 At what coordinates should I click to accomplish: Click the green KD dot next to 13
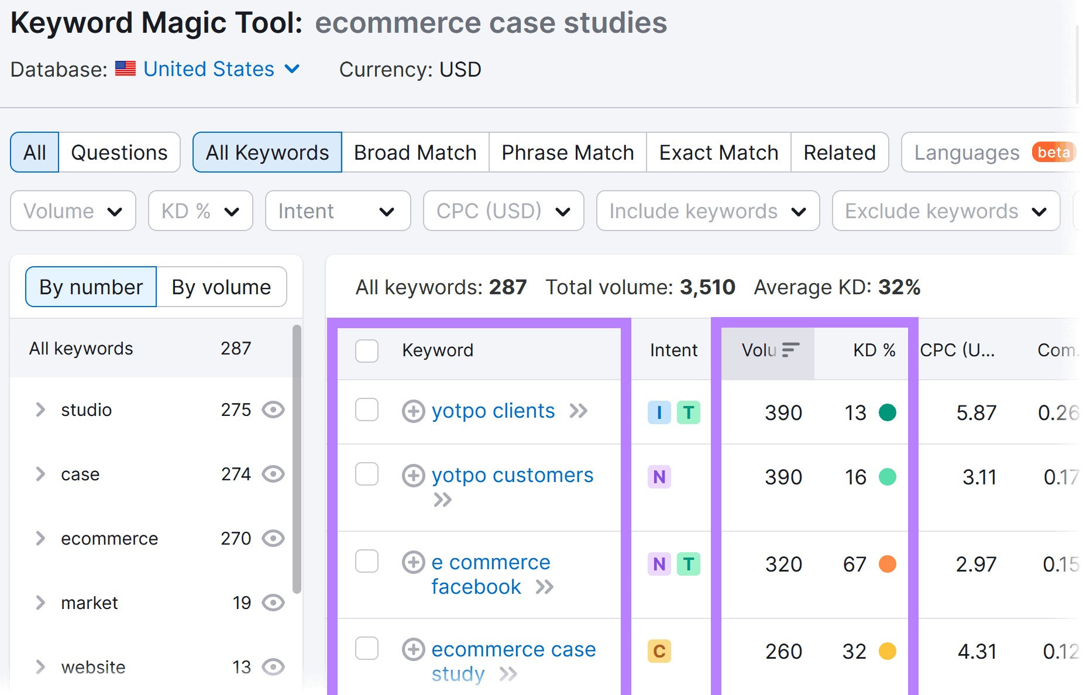point(887,412)
